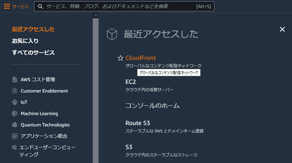Open the お気に入り section
Image resolution: width=292 pixels, height=163 pixels.
[25, 41]
